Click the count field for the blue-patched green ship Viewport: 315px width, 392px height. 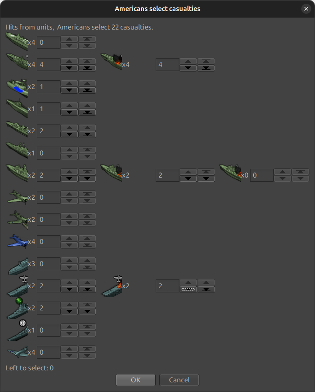(49, 87)
